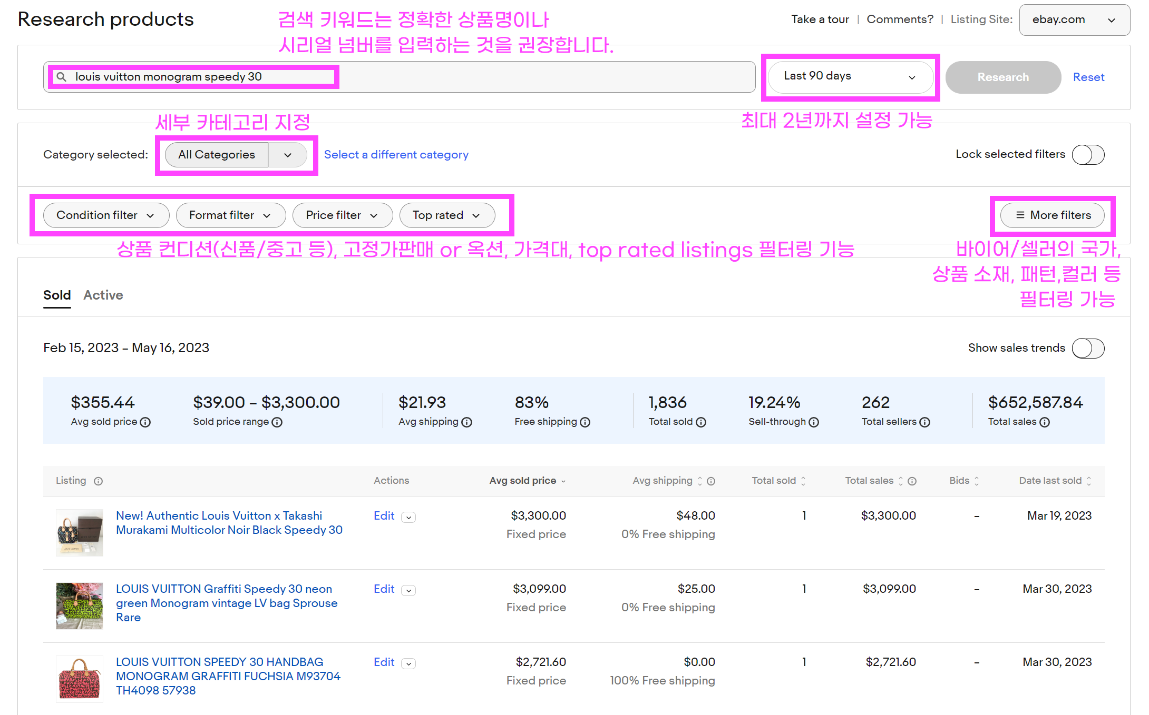Open the Format filter dropdown
The width and height of the screenshot is (1149, 715).
pos(231,215)
